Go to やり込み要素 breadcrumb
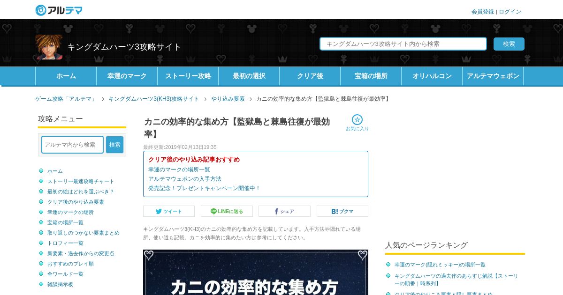Screen dimensions: 563x295 tap(228, 99)
